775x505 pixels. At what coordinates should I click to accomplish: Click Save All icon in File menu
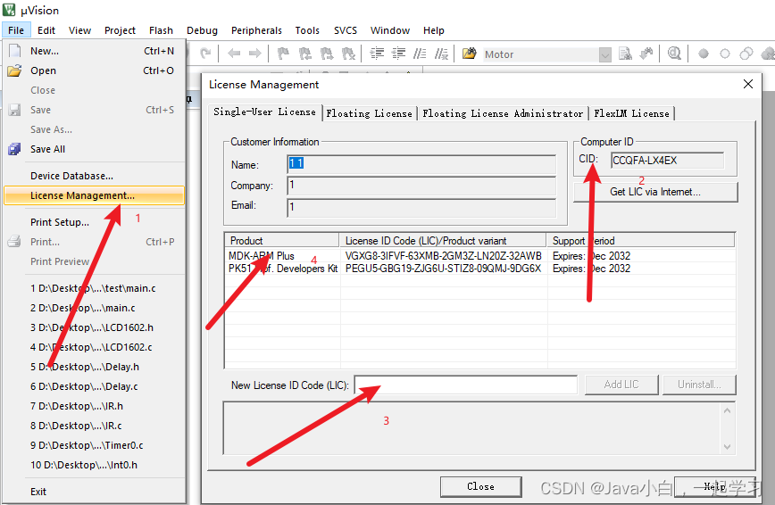(x=15, y=149)
